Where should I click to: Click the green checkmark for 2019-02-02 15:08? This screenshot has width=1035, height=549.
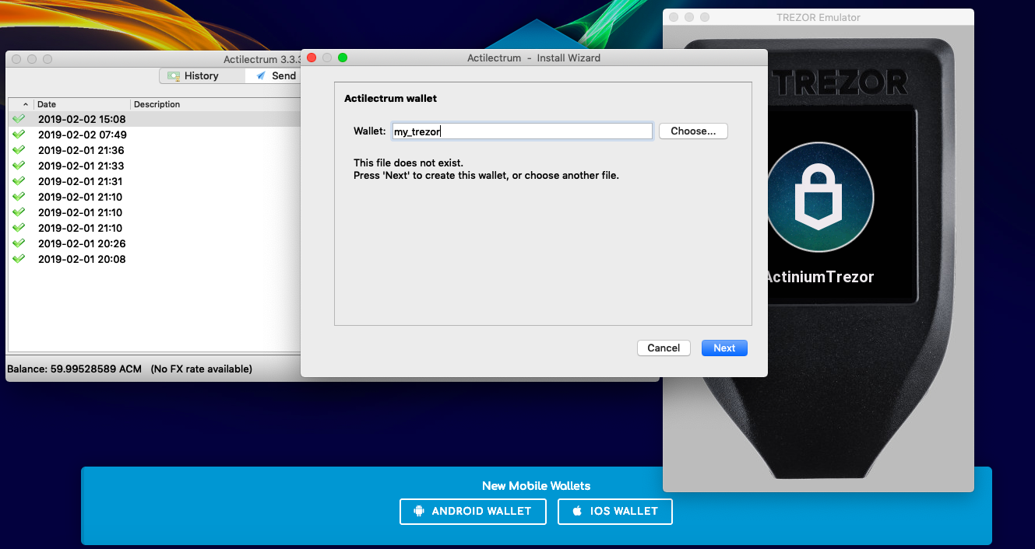tap(19, 119)
